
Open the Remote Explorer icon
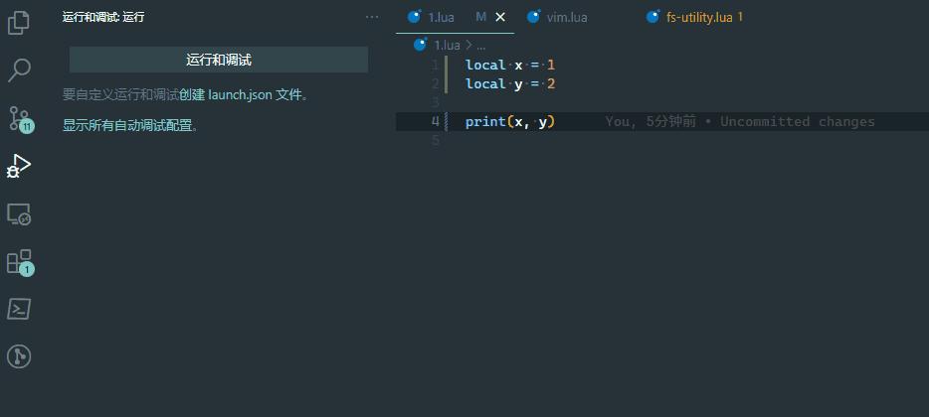click(19, 213)
